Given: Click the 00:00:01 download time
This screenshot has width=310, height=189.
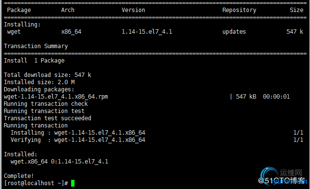Looking at the screenshot, I should pyautogui.click(x=276, y=97).
